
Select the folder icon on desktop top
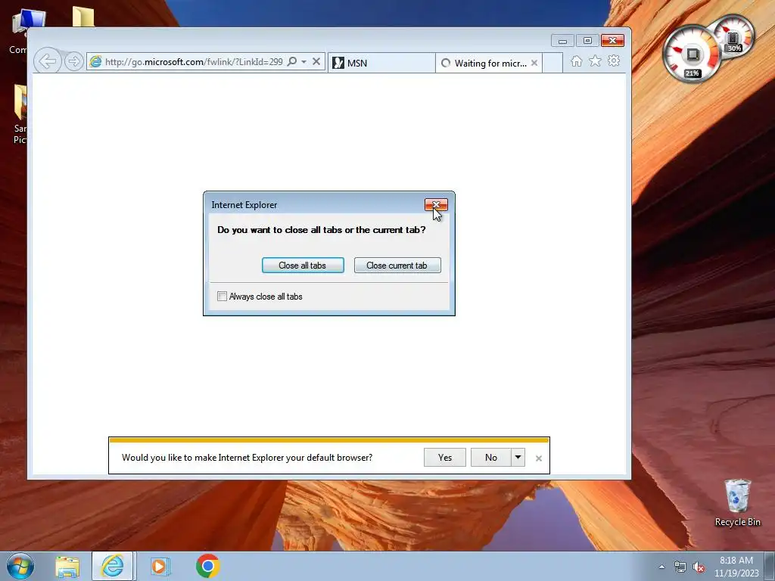pos(83,17)
